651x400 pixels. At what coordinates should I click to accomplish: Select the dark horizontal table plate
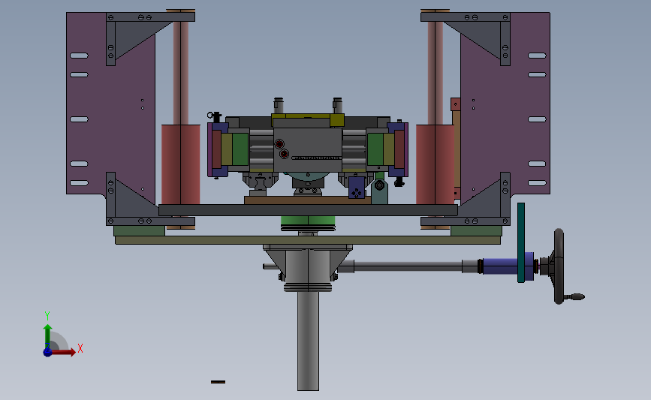point(308,210)
